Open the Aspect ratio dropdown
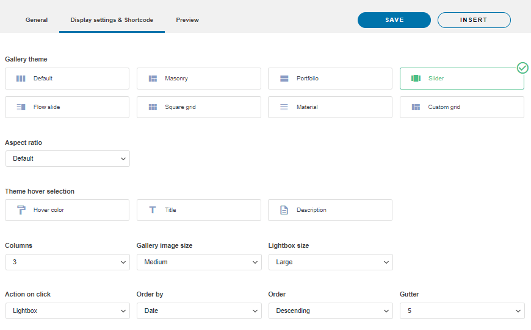 click(x=67, y=158)
